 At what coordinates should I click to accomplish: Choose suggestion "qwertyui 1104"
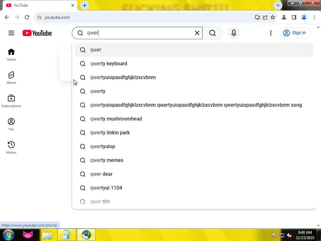194,188
